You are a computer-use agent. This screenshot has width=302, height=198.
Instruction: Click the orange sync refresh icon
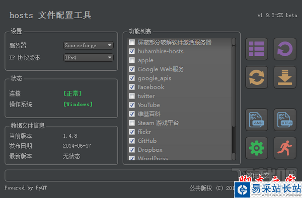click(257, 77)
